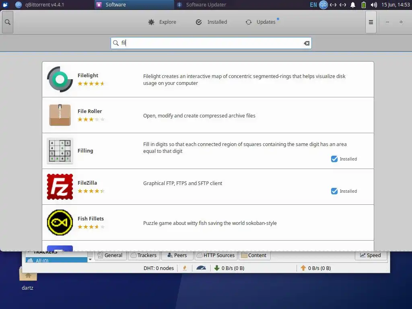
Task: Click the File Roller star rating
Action: (x=91, y=119)
